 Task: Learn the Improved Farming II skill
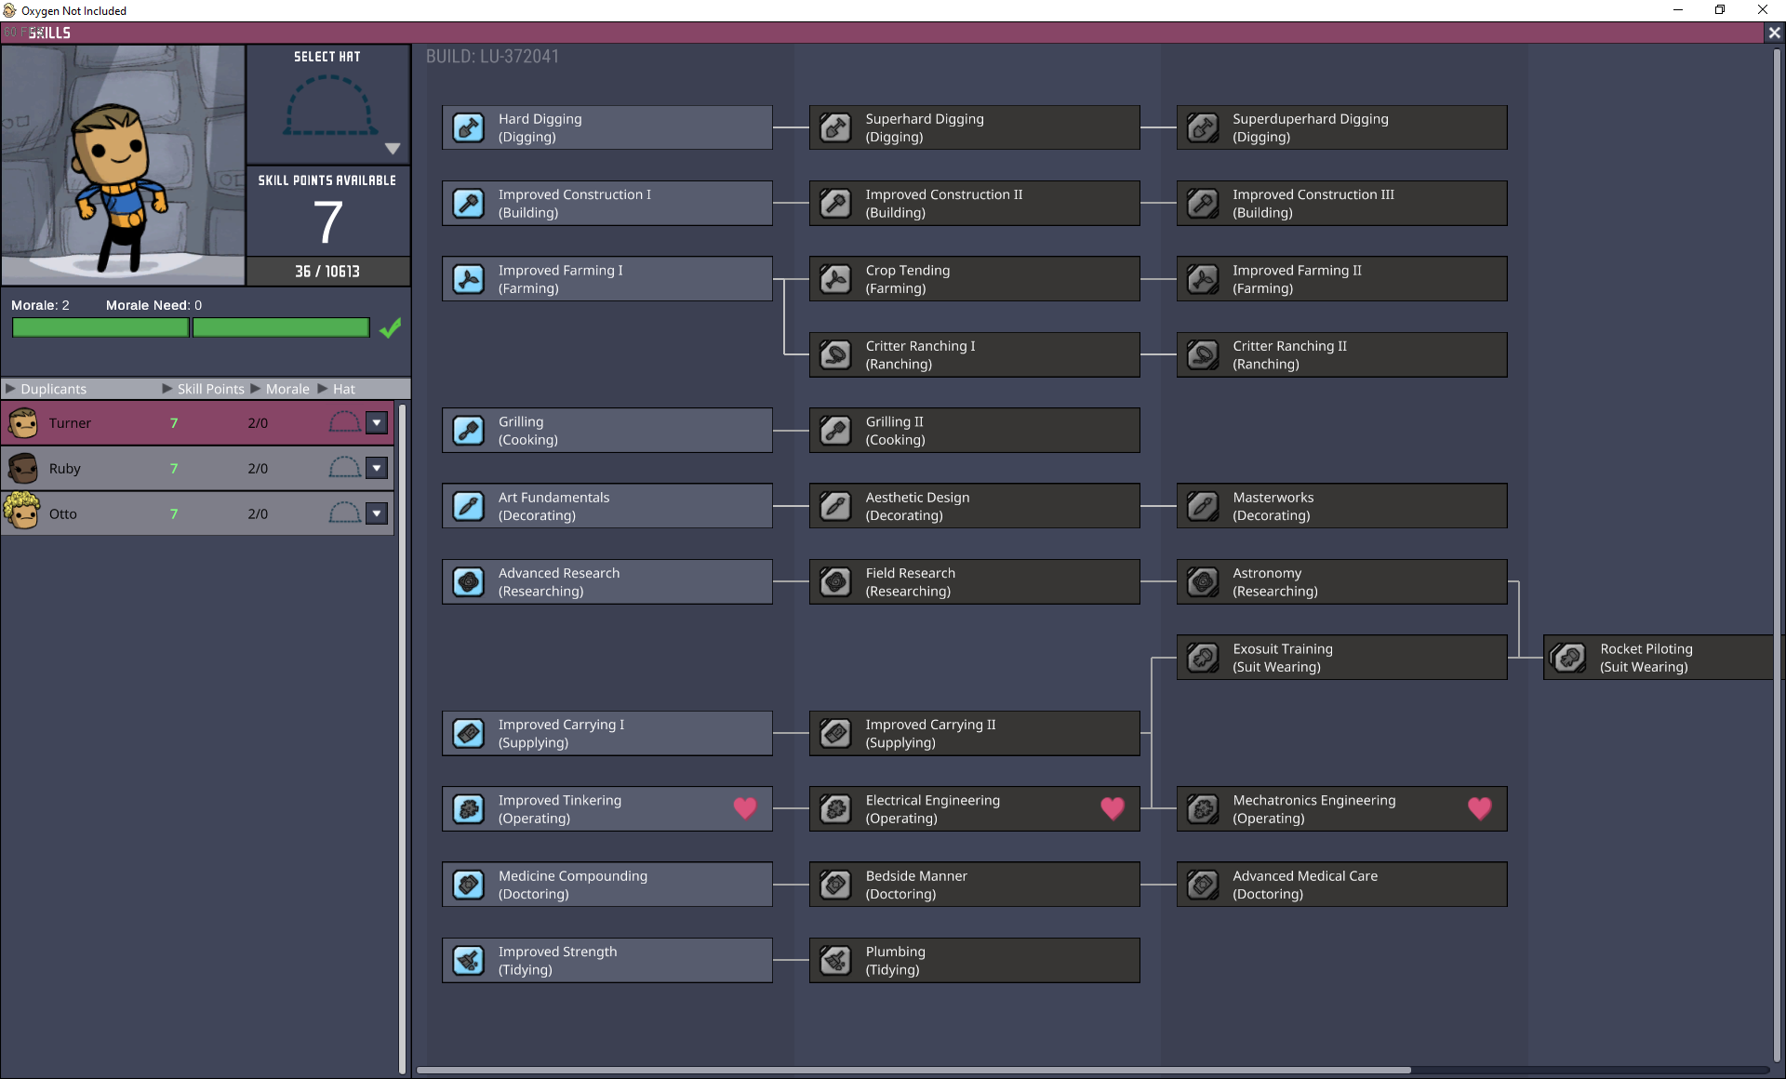point(1341,279)
